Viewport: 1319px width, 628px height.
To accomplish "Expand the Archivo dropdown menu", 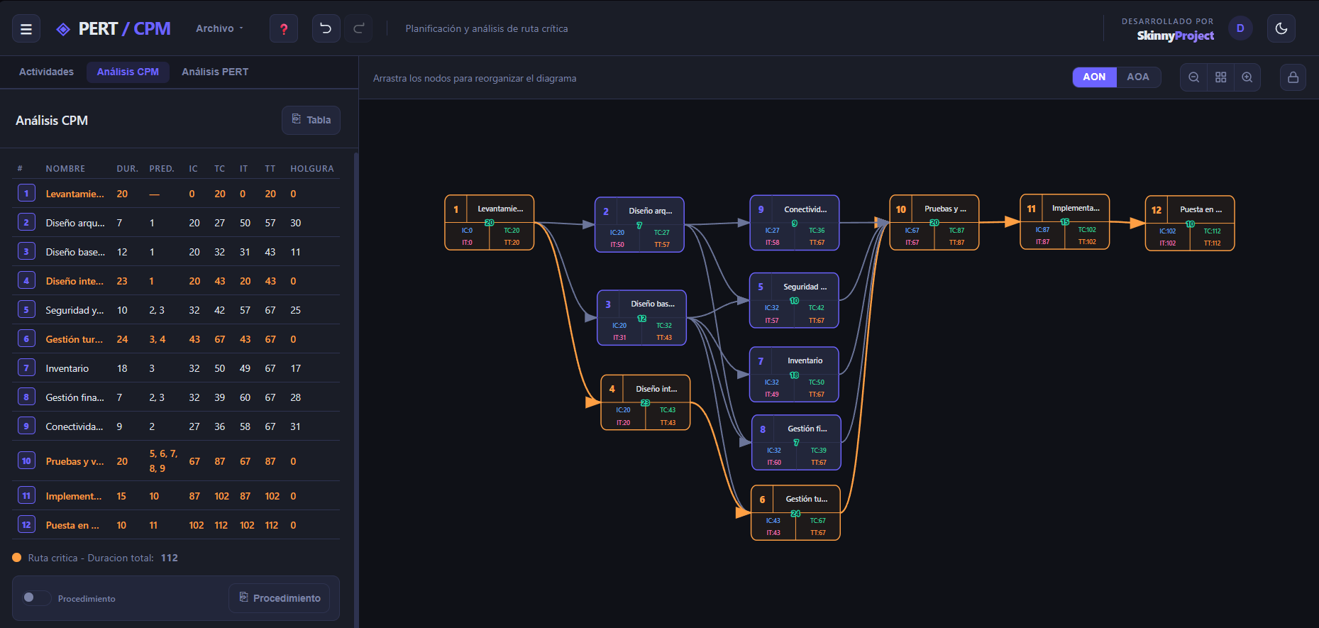I will (x=220, y=28).
